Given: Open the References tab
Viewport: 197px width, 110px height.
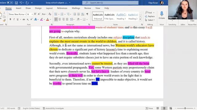Looking at the screenshot, I should (x=62, y=8).
